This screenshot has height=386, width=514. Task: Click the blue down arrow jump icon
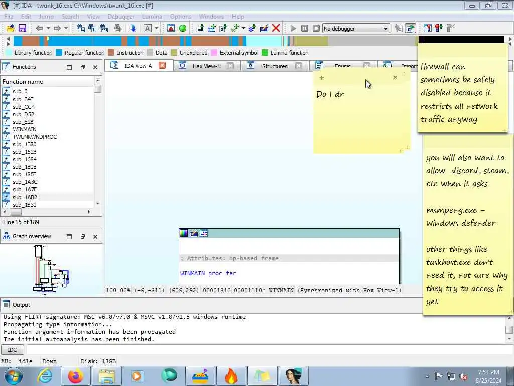pos(133,28)
